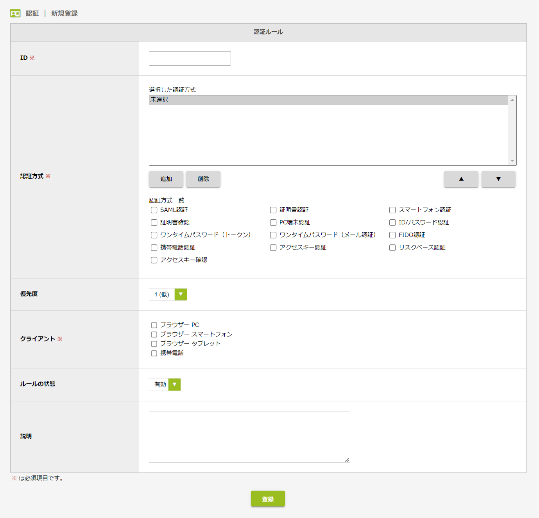Submit the form with 登録 button

pyautogui.click(x=268, y=499)
